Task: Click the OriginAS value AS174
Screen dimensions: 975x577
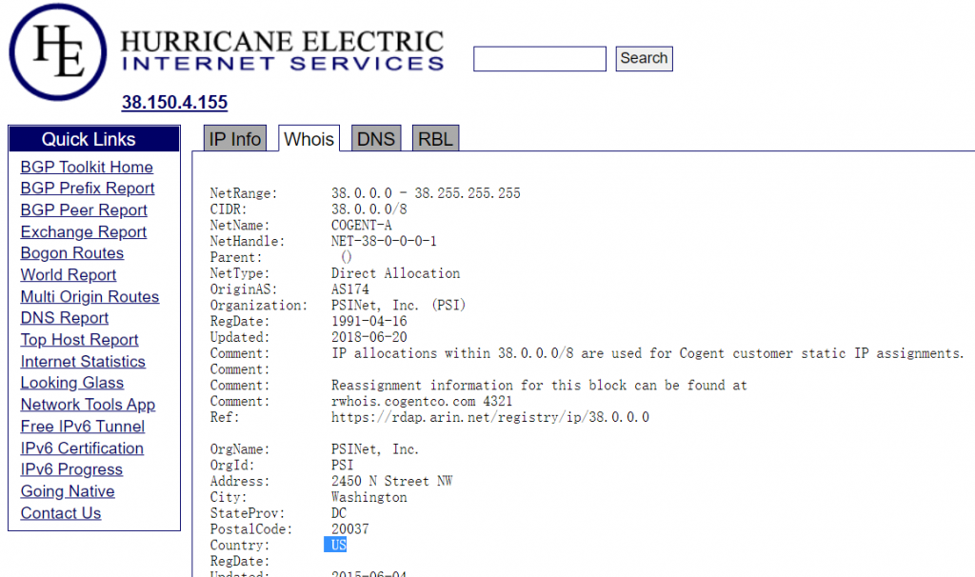Action: coord(350,289)
